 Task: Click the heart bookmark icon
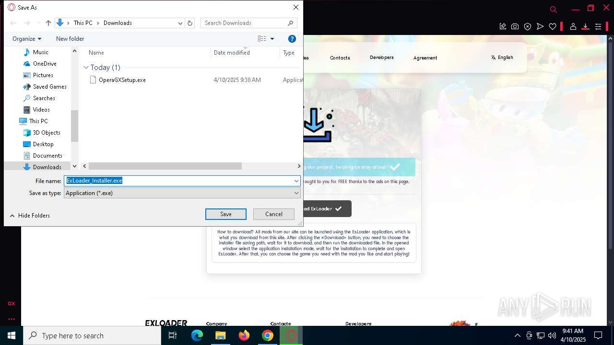pyautogui.click(x=553, y=27)
